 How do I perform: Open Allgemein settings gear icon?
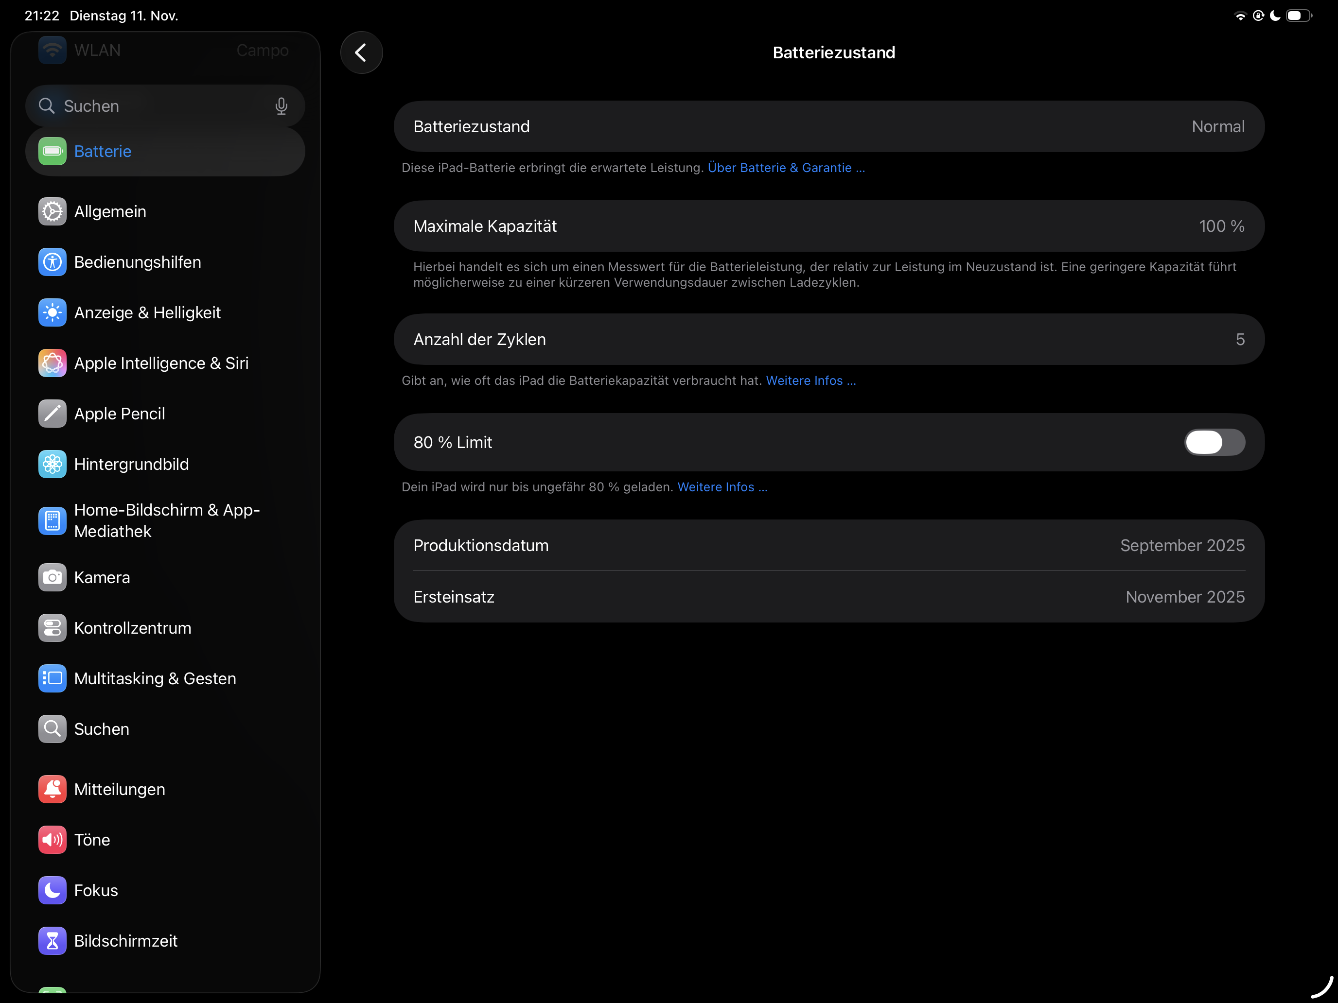52,211
